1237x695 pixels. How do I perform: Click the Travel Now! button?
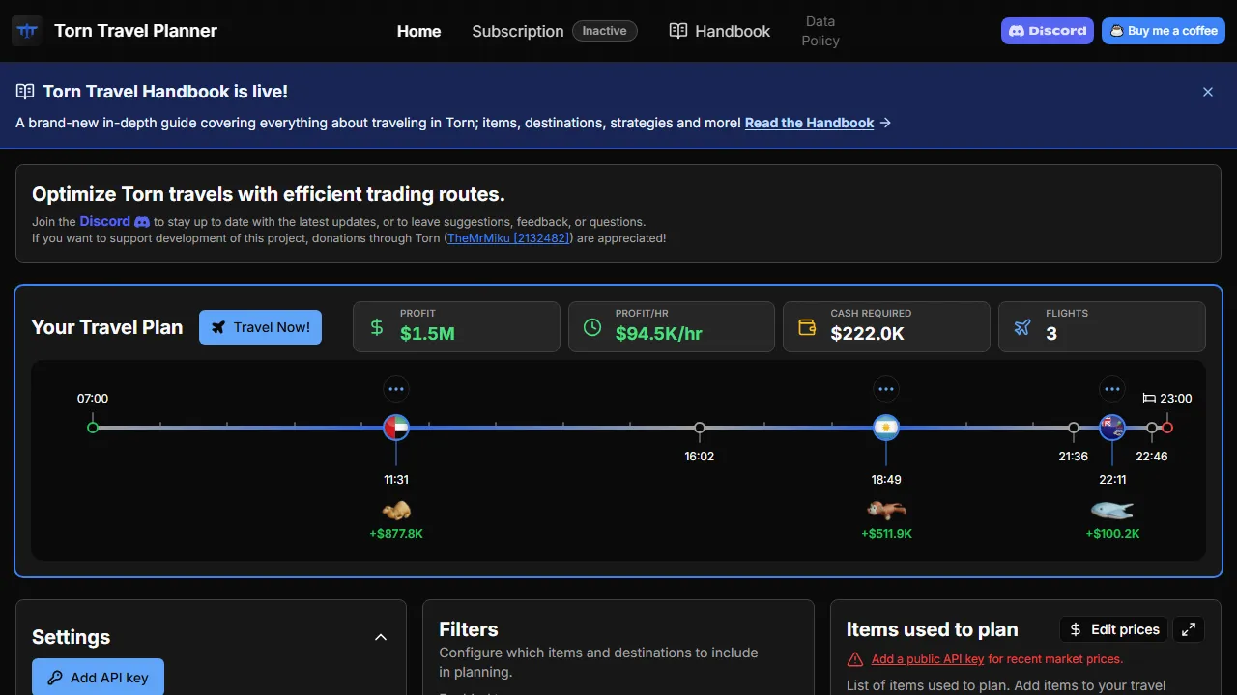point(259,326)
